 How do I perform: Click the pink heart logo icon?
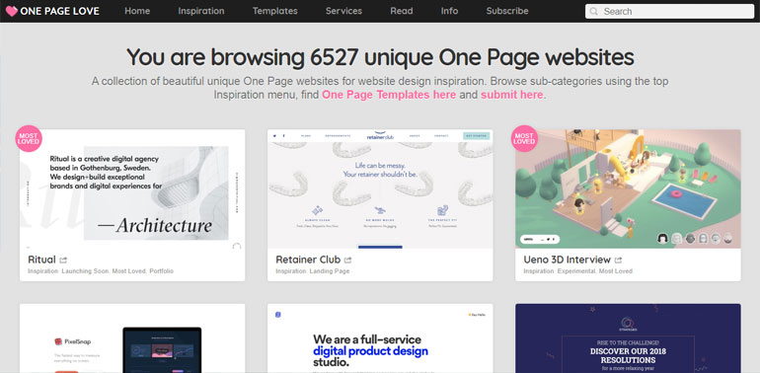click(11, 11)
